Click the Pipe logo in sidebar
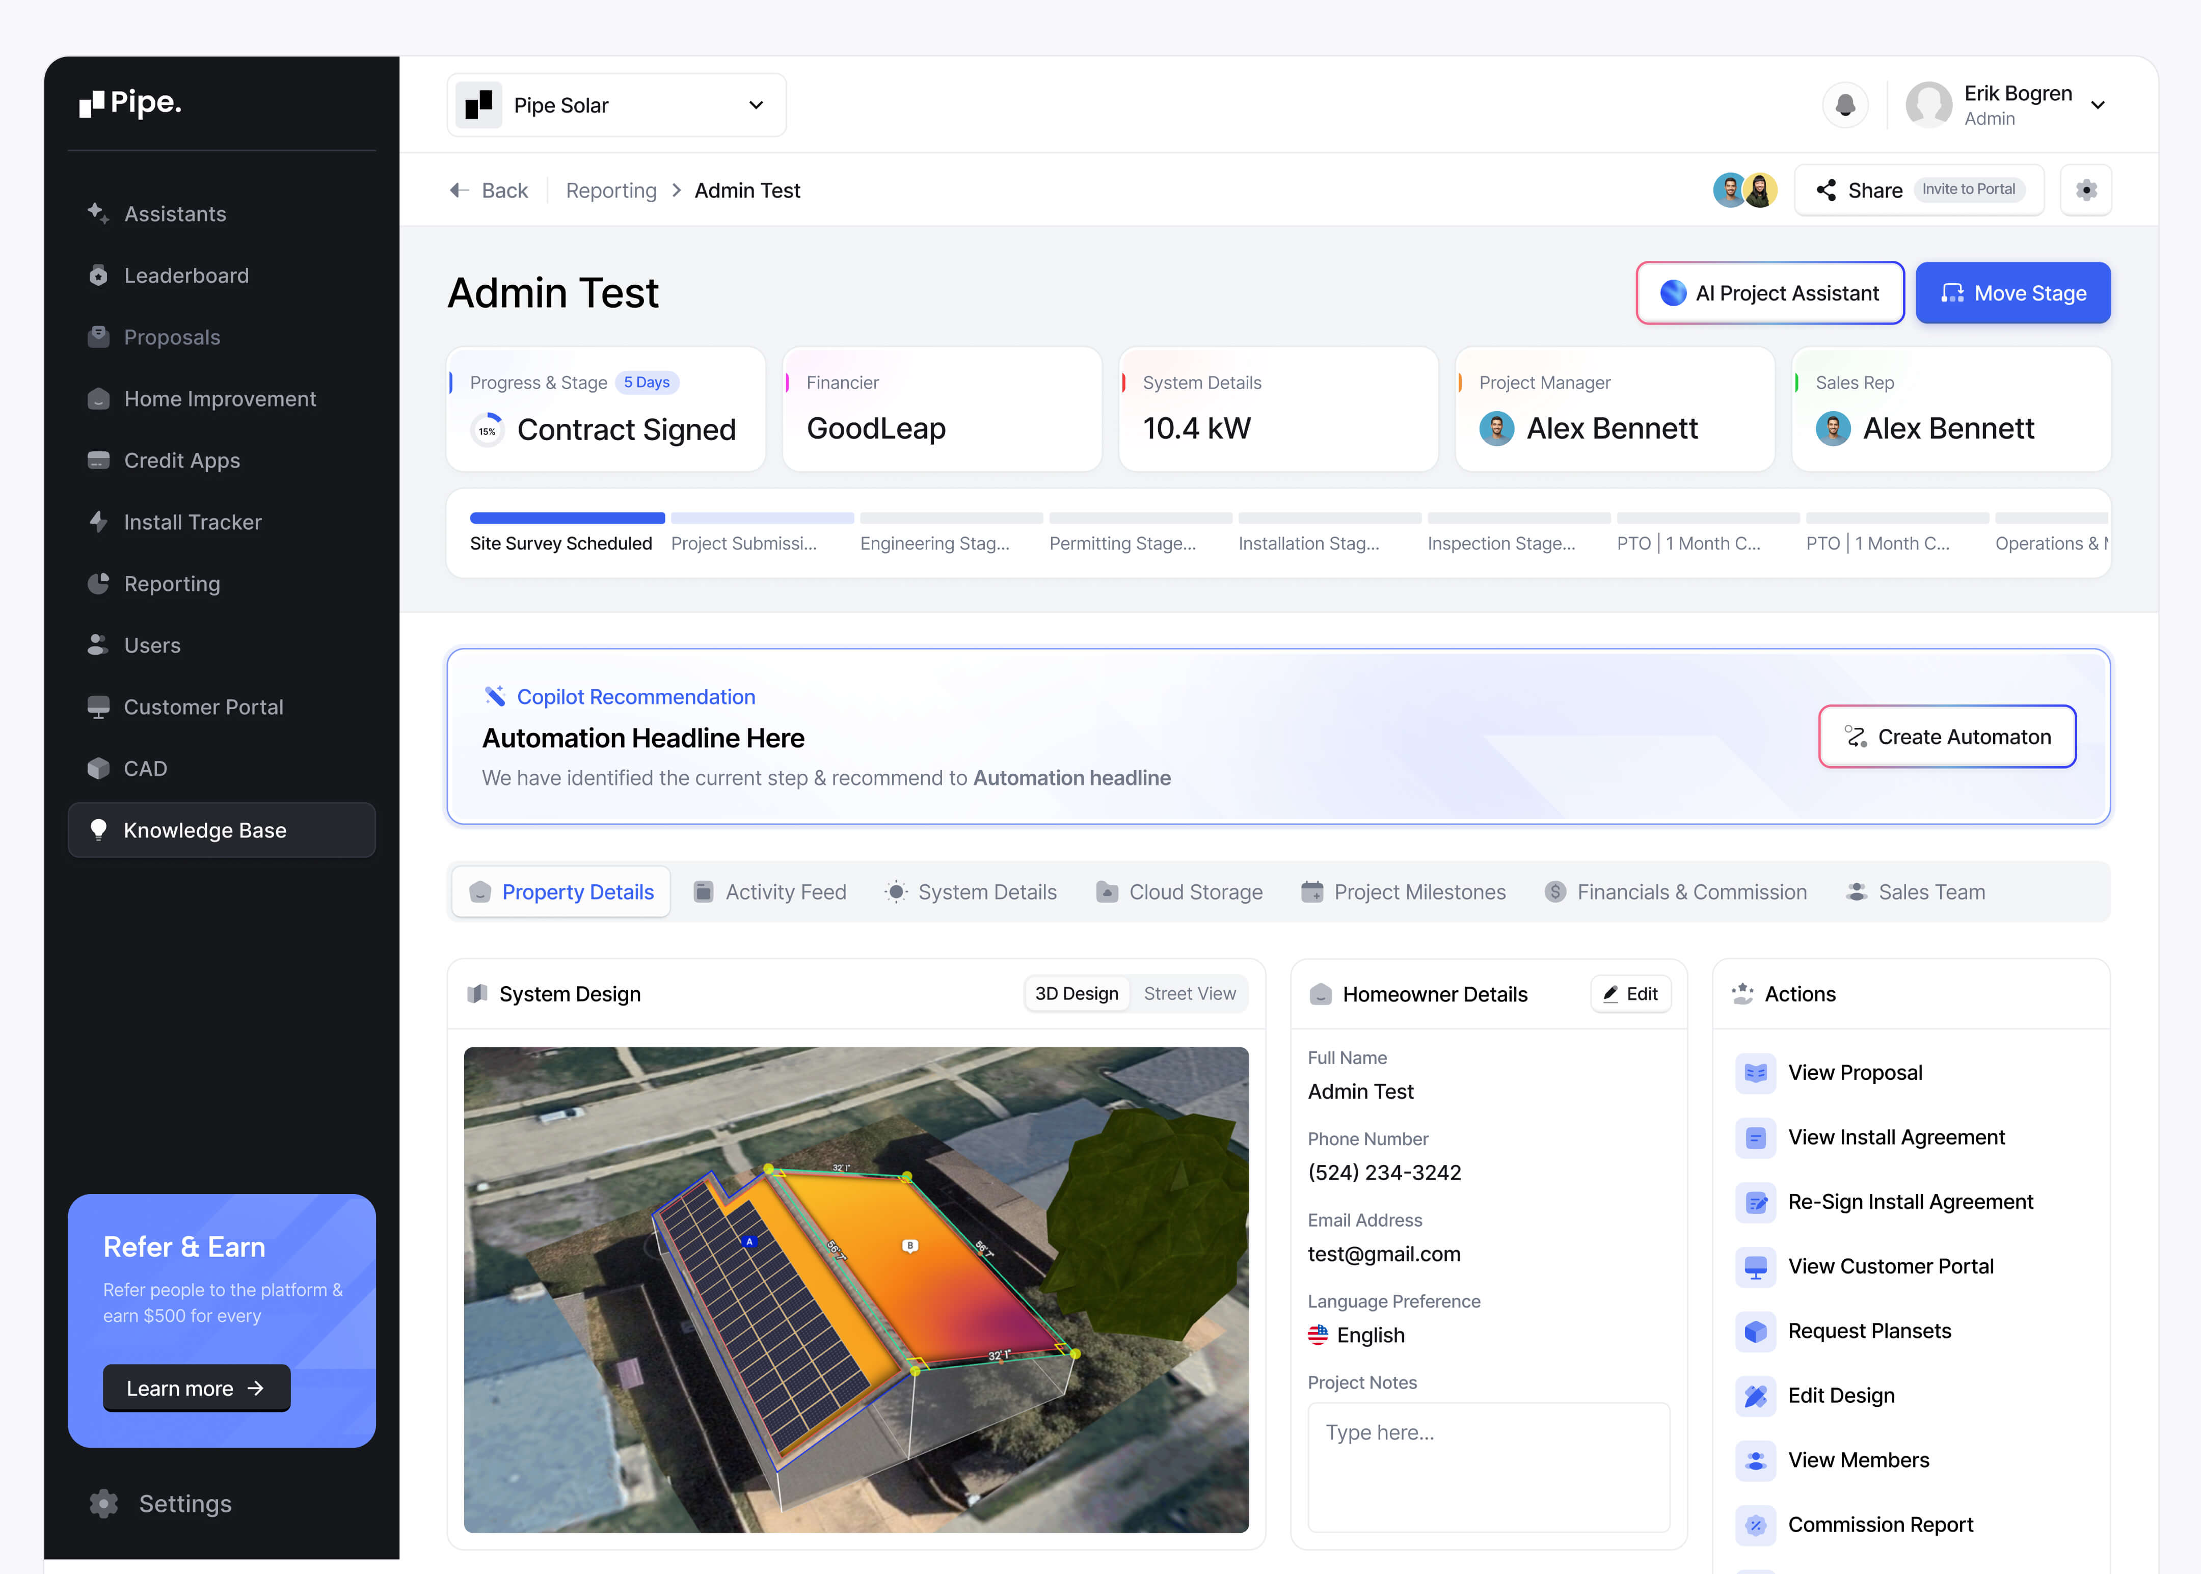The height and width of the screenshot is (1574, 2201). pyautogui.click(x=130, y=103)
